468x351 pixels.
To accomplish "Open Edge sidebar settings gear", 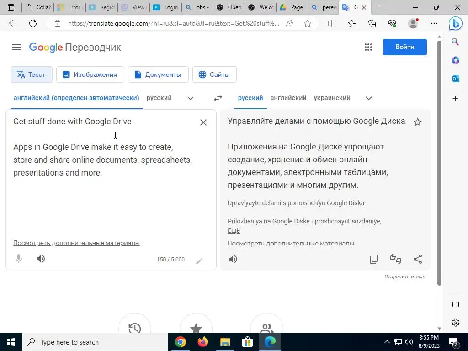I will 455,323.
